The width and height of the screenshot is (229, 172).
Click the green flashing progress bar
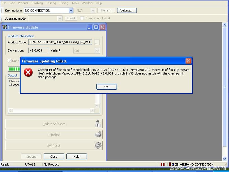(x=14, y=69)
